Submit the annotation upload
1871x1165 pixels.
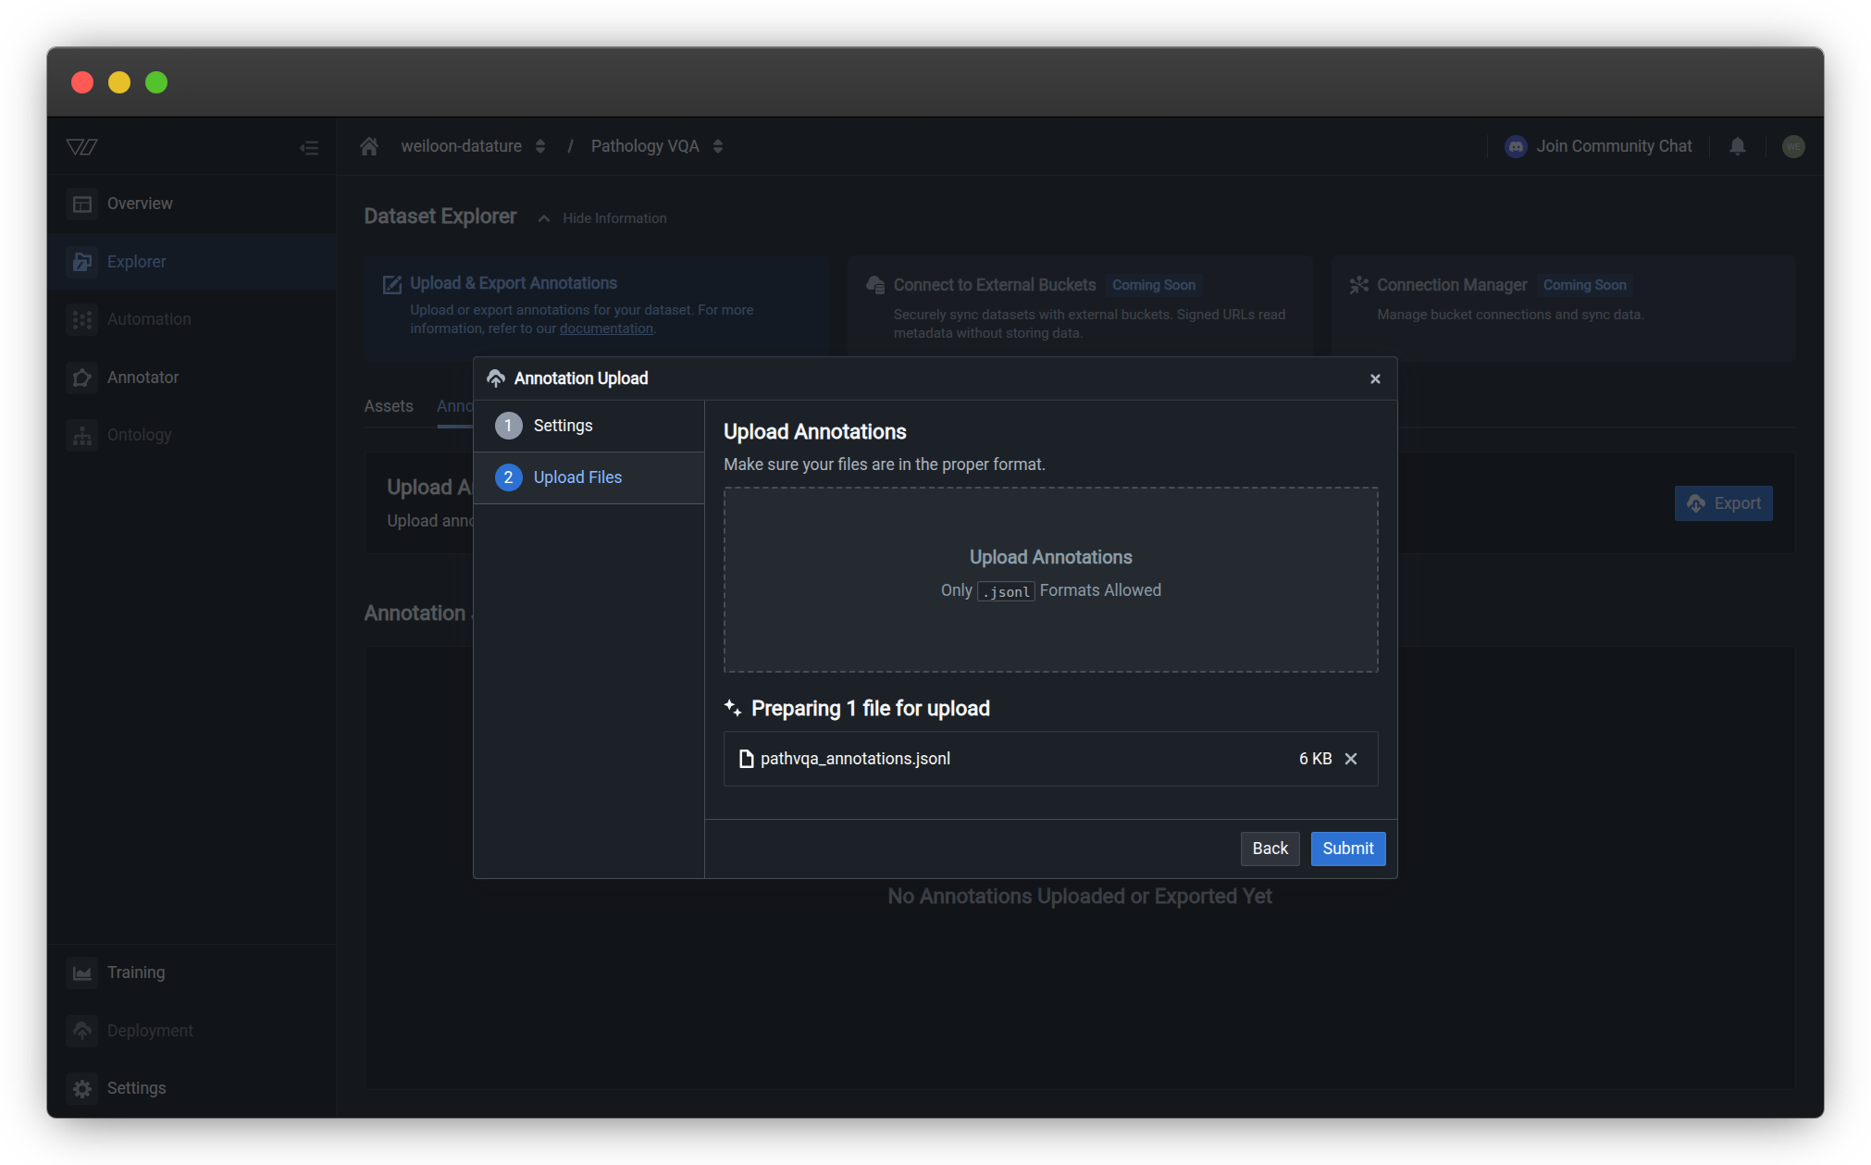[1347, 849]
